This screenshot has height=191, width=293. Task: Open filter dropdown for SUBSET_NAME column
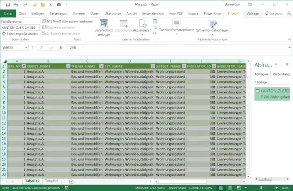184,66
